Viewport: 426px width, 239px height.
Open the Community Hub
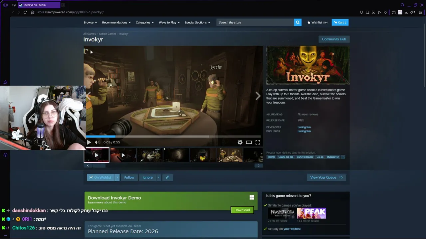point(334,39)
